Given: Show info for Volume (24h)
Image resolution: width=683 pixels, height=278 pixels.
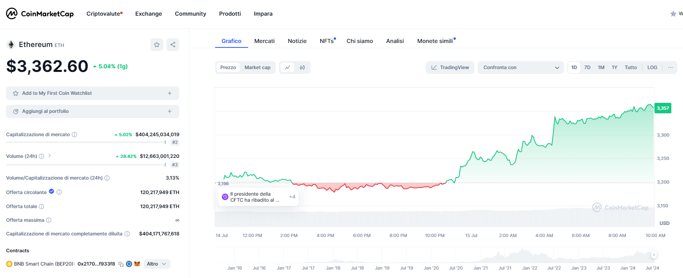Looking at the screenshot, I should (41, 156).
